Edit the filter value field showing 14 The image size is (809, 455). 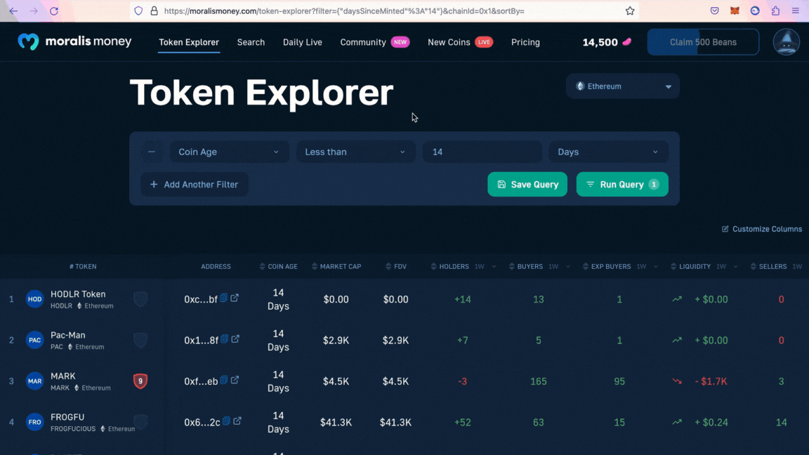[482, 152]
